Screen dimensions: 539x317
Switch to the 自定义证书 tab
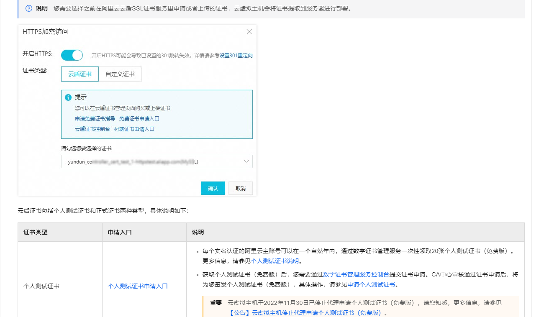coord(120,74)
